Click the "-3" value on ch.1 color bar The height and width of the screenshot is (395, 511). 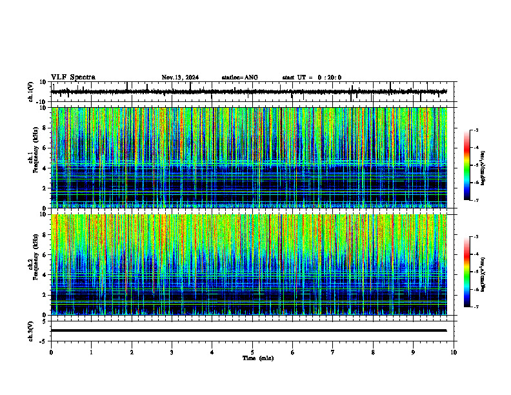[476, 130]
